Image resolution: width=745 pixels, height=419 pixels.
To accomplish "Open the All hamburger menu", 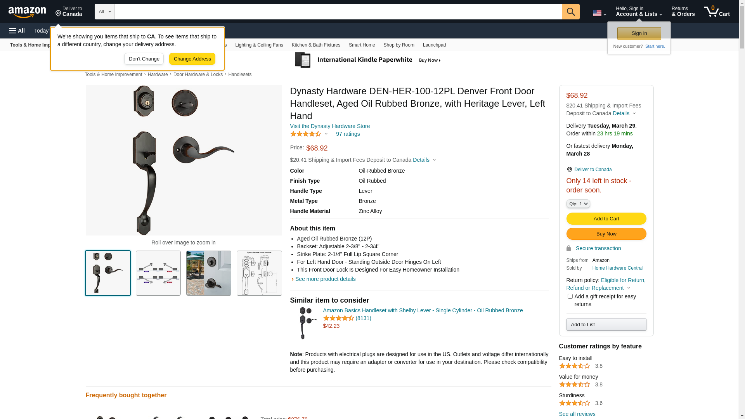I will (17, 31).
